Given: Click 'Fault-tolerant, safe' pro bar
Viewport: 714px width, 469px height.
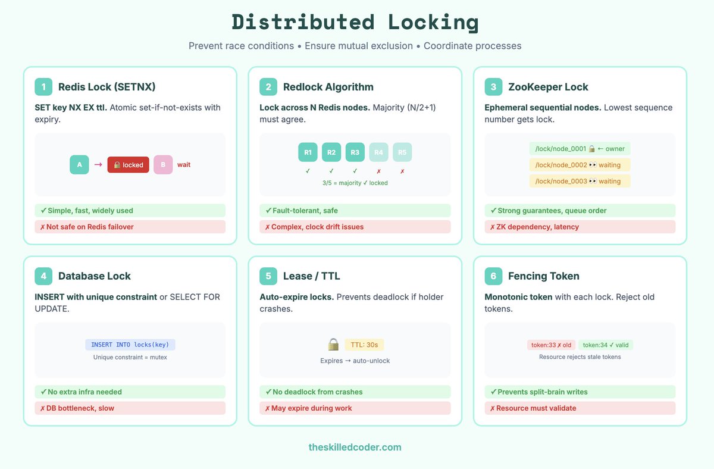Looking at the screenshot, I should pyautogui.click(x=355, y=211).
